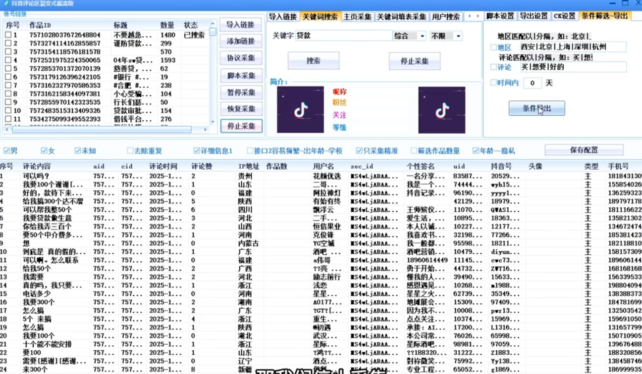Screen dimensions: 642x374
Task: Open the 用户搜索 tab
Action: [x=446, y=16]
